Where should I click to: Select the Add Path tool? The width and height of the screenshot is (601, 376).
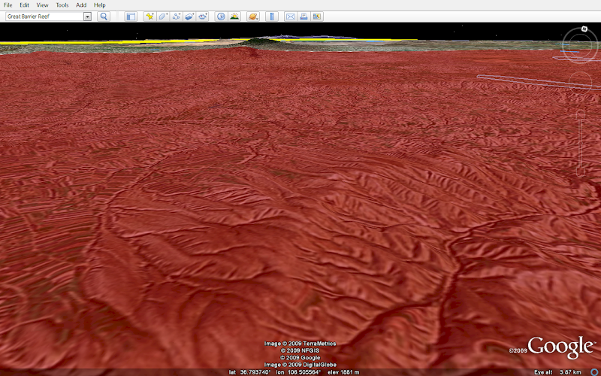point(177,17)
